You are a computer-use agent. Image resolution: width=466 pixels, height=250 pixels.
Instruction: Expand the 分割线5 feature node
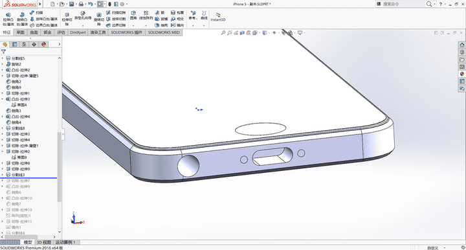tap(3, 58)
